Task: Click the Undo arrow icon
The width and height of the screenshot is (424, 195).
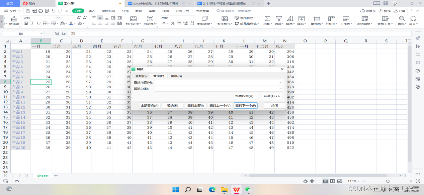Action: [x=53, y=11]
